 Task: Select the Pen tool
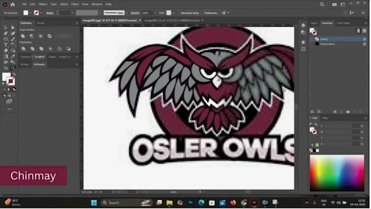click(5, 33)
